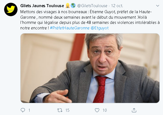The width and height of the screenshot is (163, 115).
Task: Retweet this tweet using the arrows icon
Action: [x=60, y=110]
